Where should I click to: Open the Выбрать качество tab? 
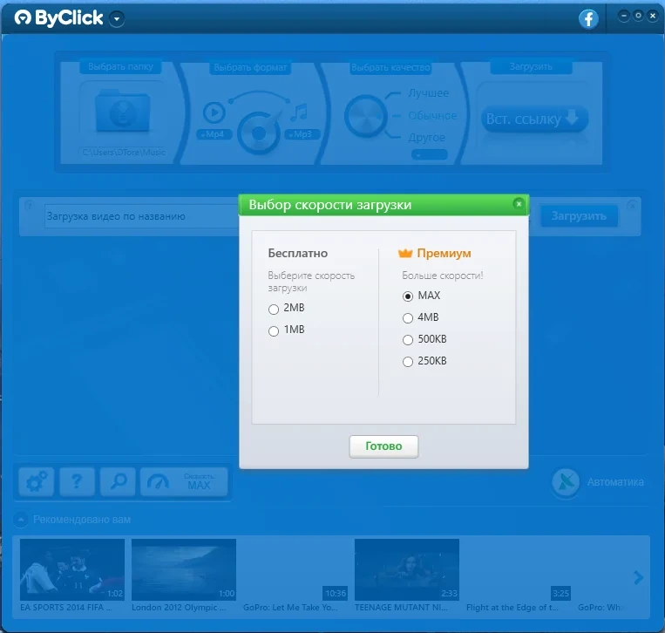tap(390, 67)
